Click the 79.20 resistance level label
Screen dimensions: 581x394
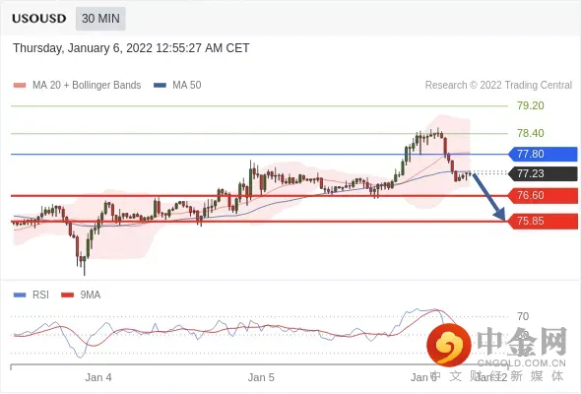(x=531, y=105)
